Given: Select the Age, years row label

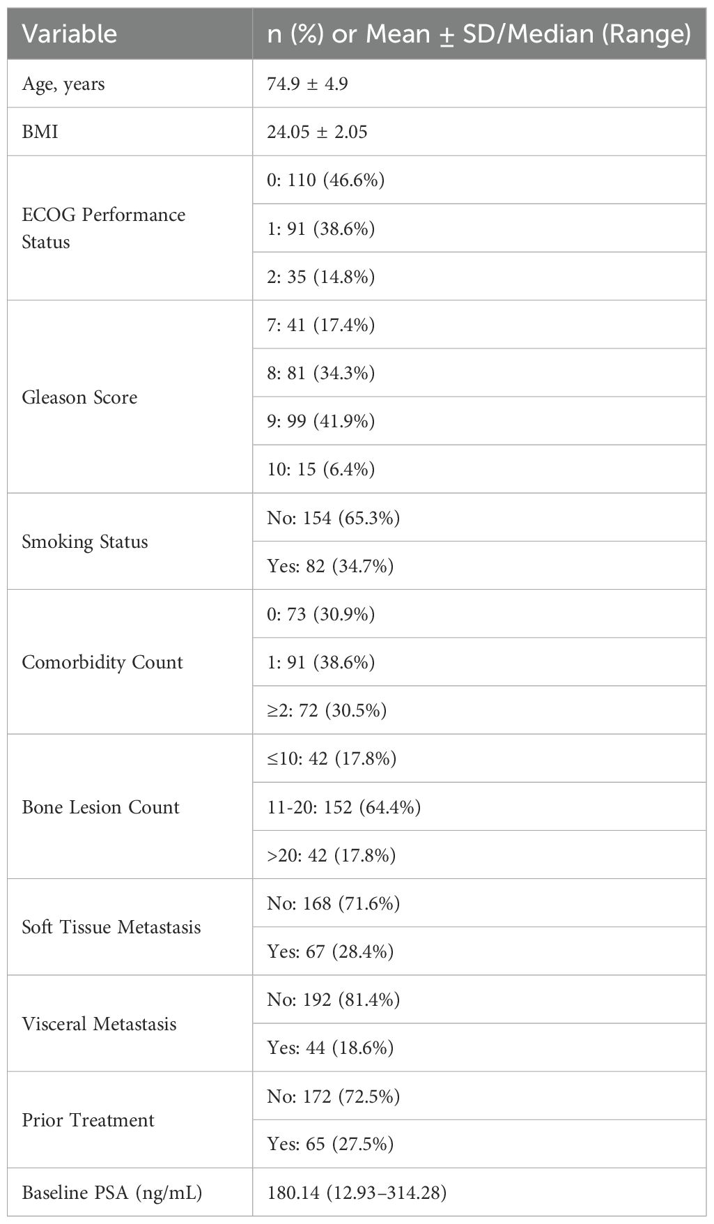Looking at the screenshot, I should click(63, 84).
